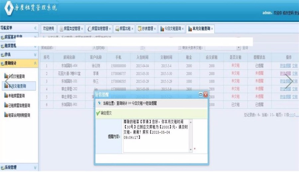Open calendar picker for 入住时间 start date
The height and width of the screenshot is (172, 299).
click(x=142, y=48)
